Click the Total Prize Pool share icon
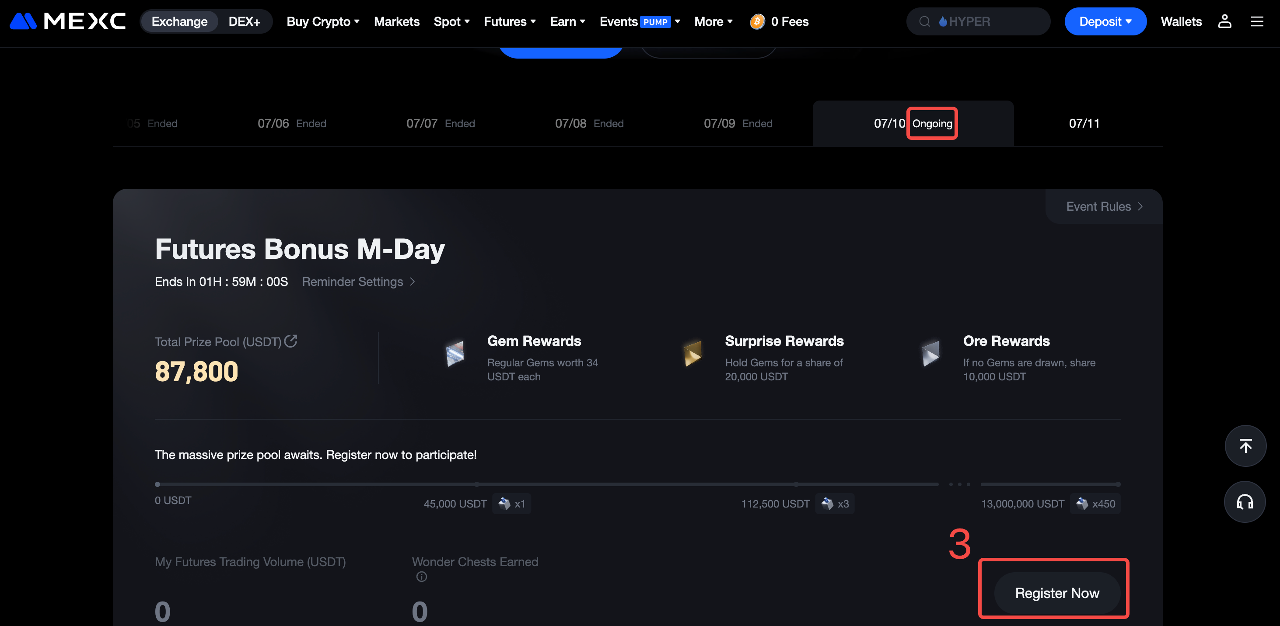The image size is (1280, 626). pos(290,341)
